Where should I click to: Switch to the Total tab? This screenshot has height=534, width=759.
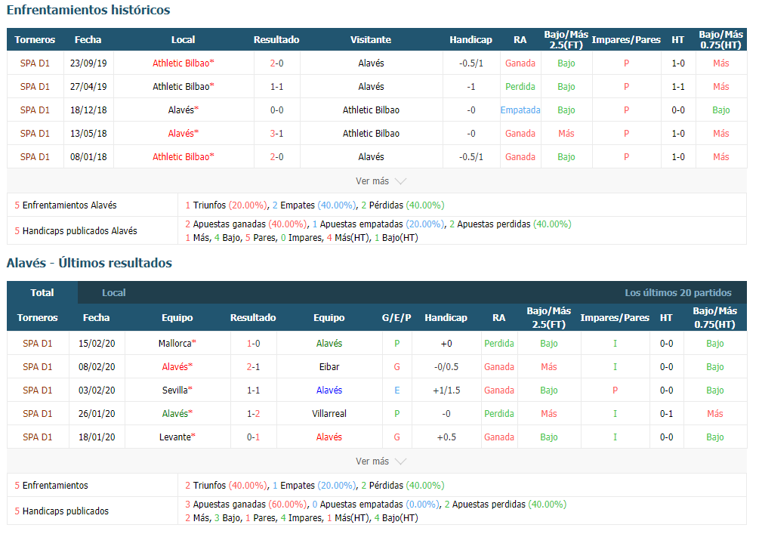click(42, 292)
